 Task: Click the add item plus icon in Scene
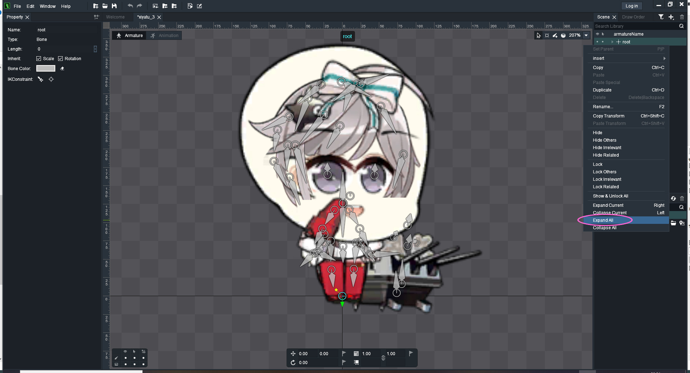(671, 17)
